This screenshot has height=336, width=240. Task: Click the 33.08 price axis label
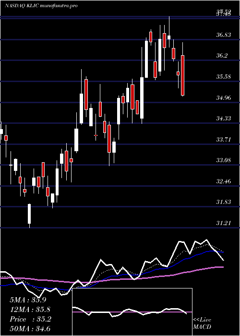coord(224,160)
